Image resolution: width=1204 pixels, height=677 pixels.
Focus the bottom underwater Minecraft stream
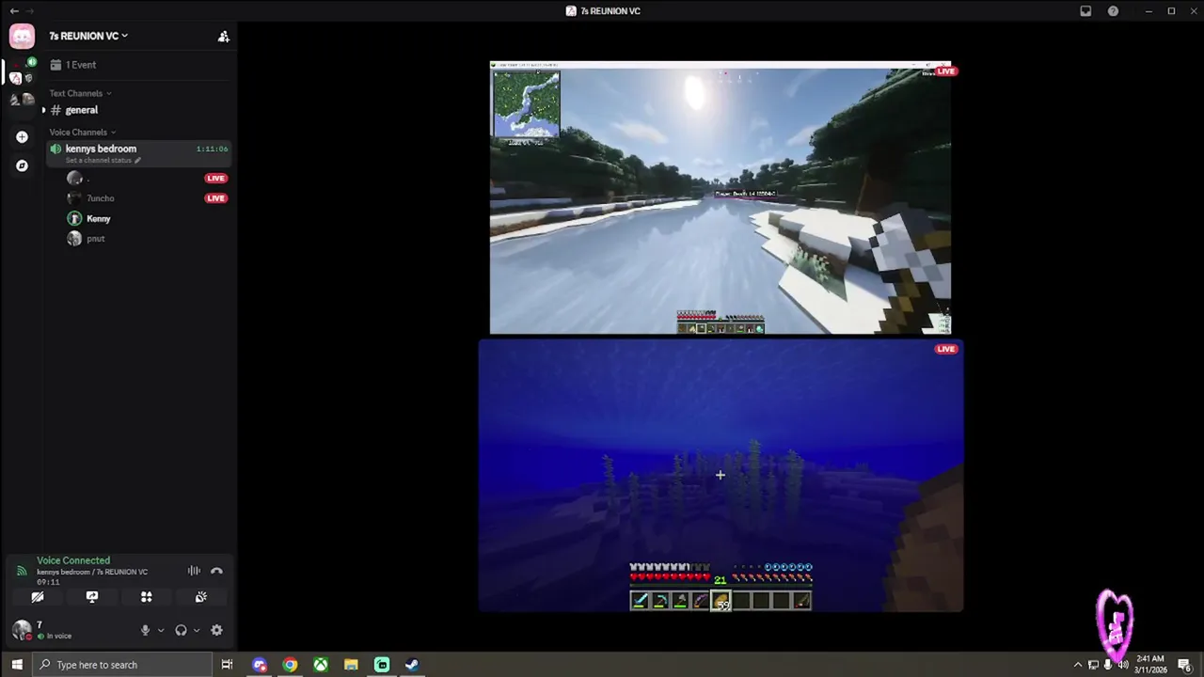pyautogui.click(x=721, y=476)
